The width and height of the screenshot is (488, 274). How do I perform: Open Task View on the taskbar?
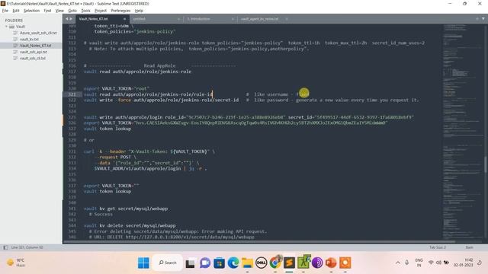(x=190, y=263)
